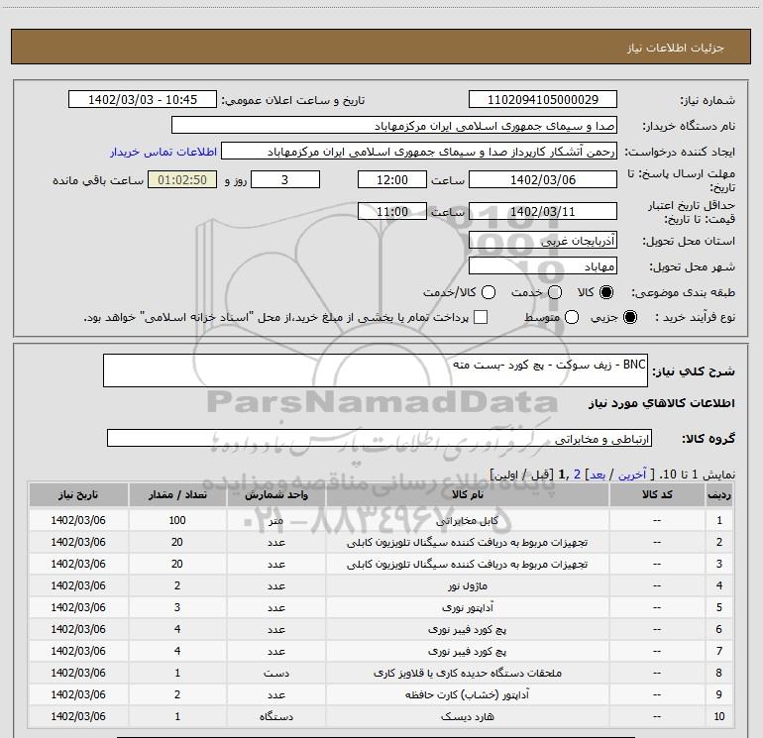Select the کالا radio button
Viewport: 763px width, 738px height.
pyautogui.click(x=606, y=292)
